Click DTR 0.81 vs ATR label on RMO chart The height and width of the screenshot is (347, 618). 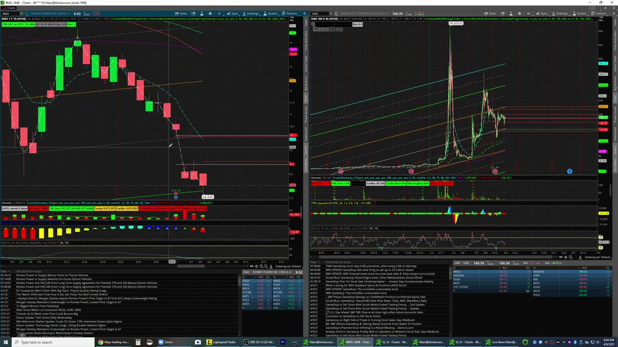pyautogui.click(x=18, y=24)
